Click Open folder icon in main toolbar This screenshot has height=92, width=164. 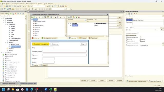[x=5, y=6]
